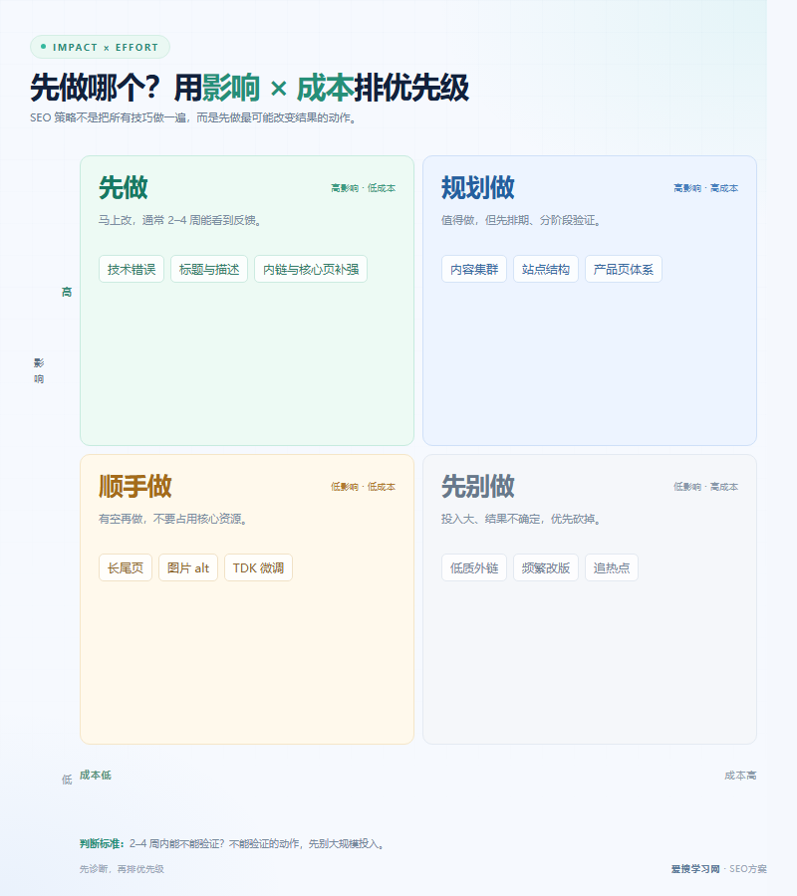The height and width of the screenshot is (896, 797).
Task: Select the 标题与描述 tag
Action: (x=209, y=269)
